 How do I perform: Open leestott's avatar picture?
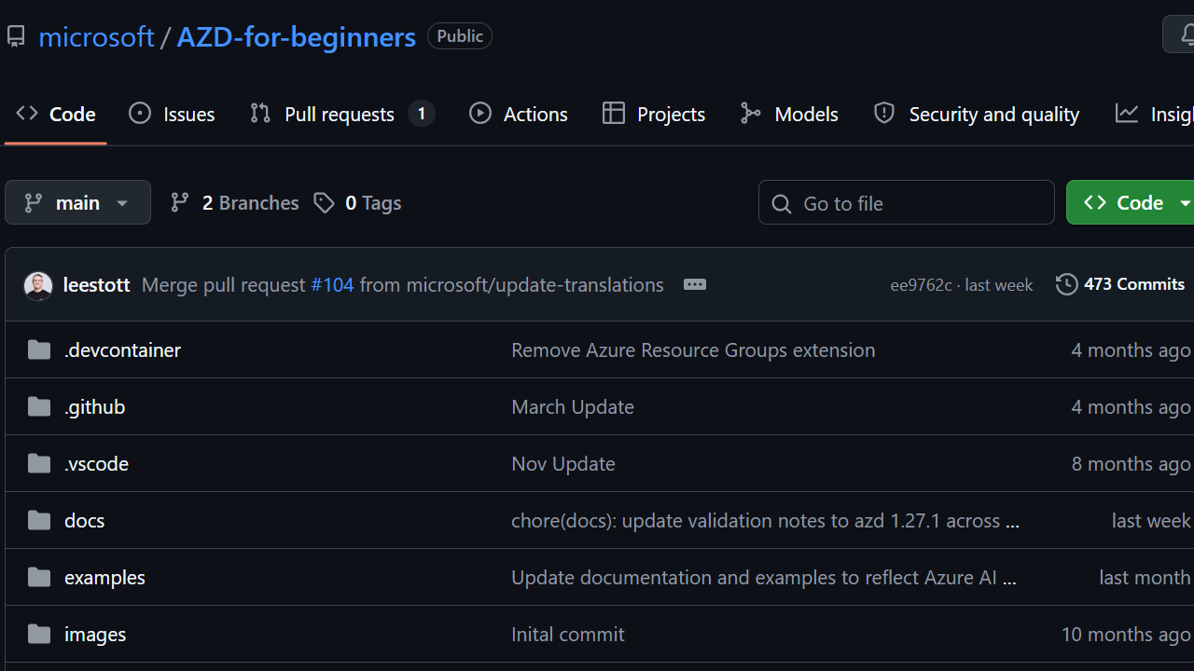[x=38, y=285]
